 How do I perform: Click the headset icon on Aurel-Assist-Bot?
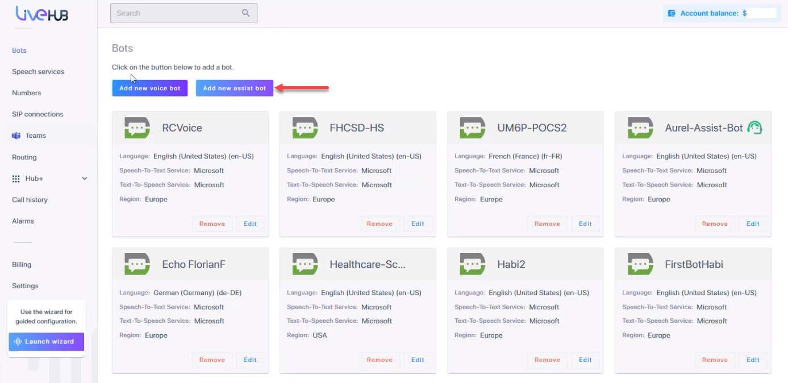click(754, 128)
